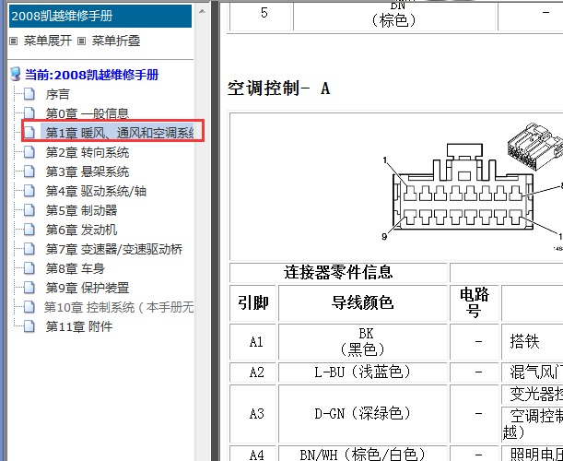
Task: Click the BN/WH（棕色/白色） cell
Action: (363, 454)
